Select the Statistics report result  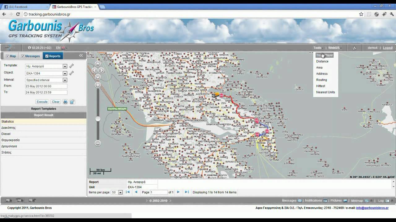point(43,121)
